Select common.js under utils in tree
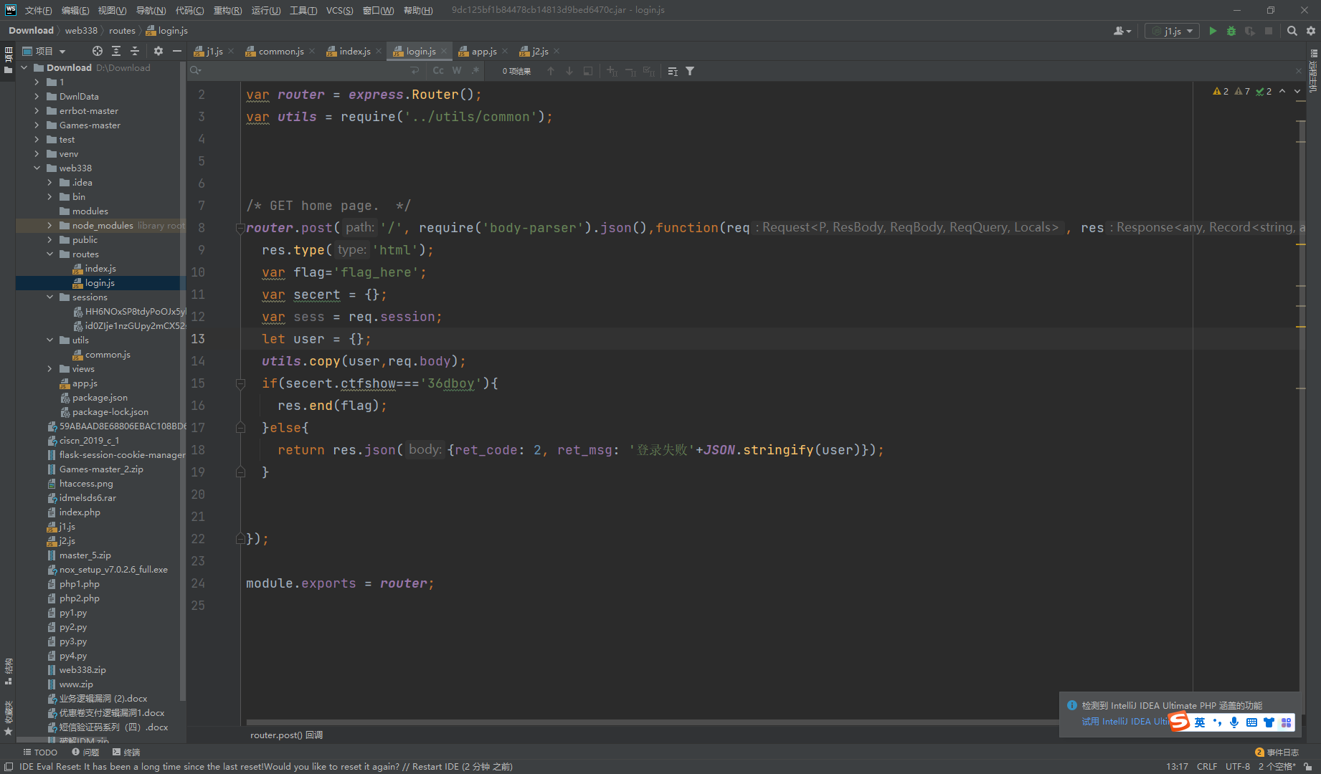This screenshot has height=774, width=1321. (x=107, y=355)
